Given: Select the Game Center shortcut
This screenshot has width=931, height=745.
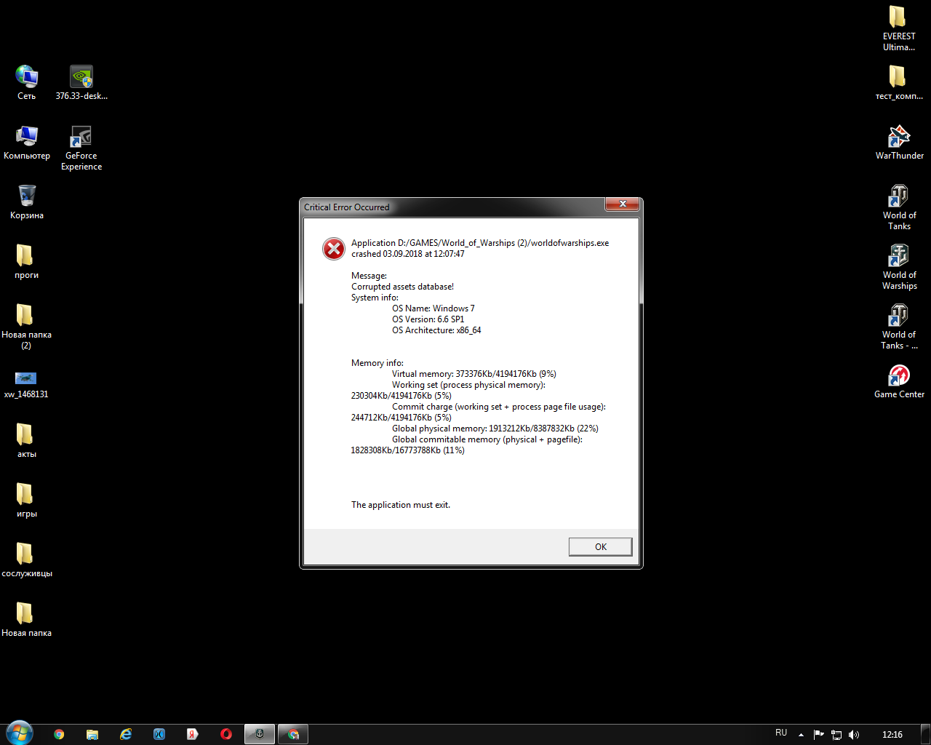Looking at the screenshot, I should tap(899, 381).
